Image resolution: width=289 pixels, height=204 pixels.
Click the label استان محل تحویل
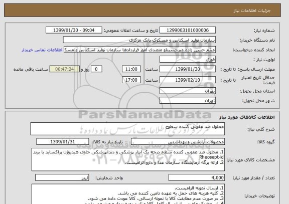(257, 91)
